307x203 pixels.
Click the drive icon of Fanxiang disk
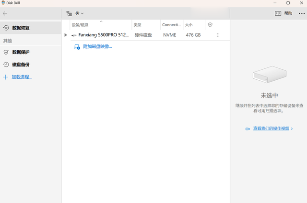[74, 35]
